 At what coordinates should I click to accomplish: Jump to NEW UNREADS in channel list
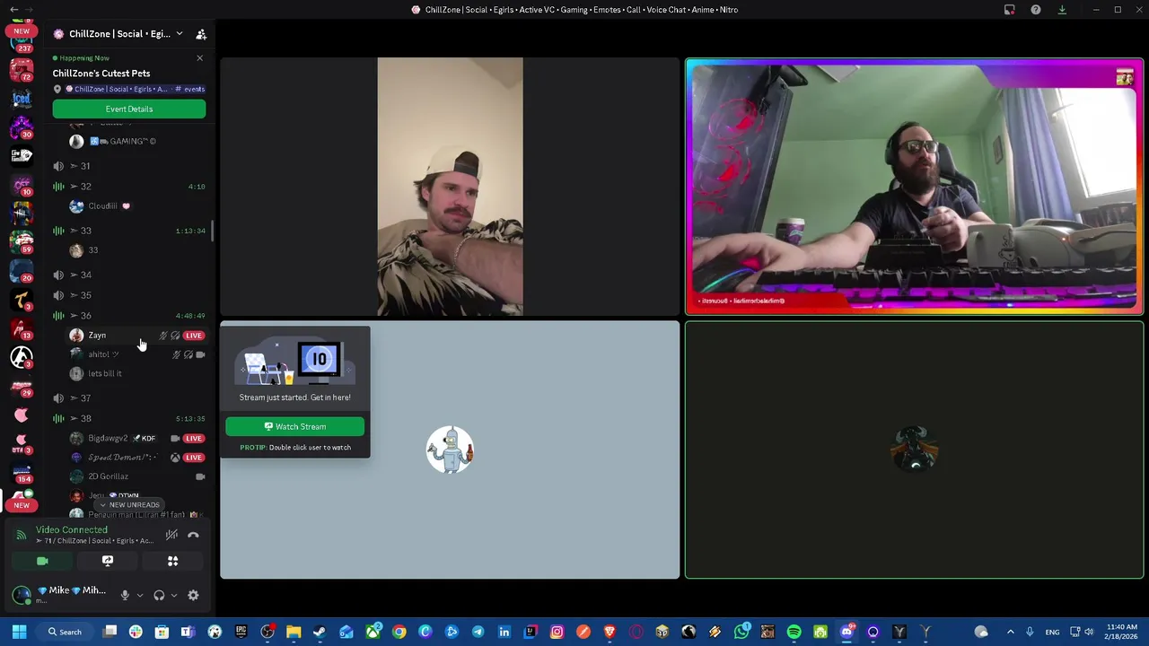tap(129, 505)
